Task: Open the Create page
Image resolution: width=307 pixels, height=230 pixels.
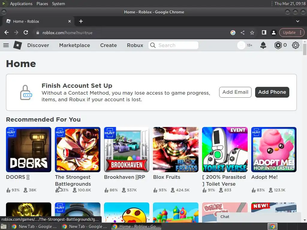Action: pos(109,46)
